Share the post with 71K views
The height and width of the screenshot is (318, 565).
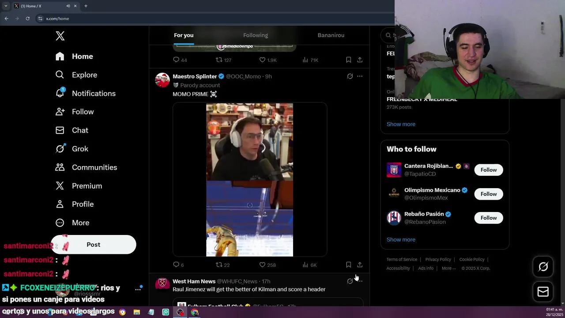point(360,60)
